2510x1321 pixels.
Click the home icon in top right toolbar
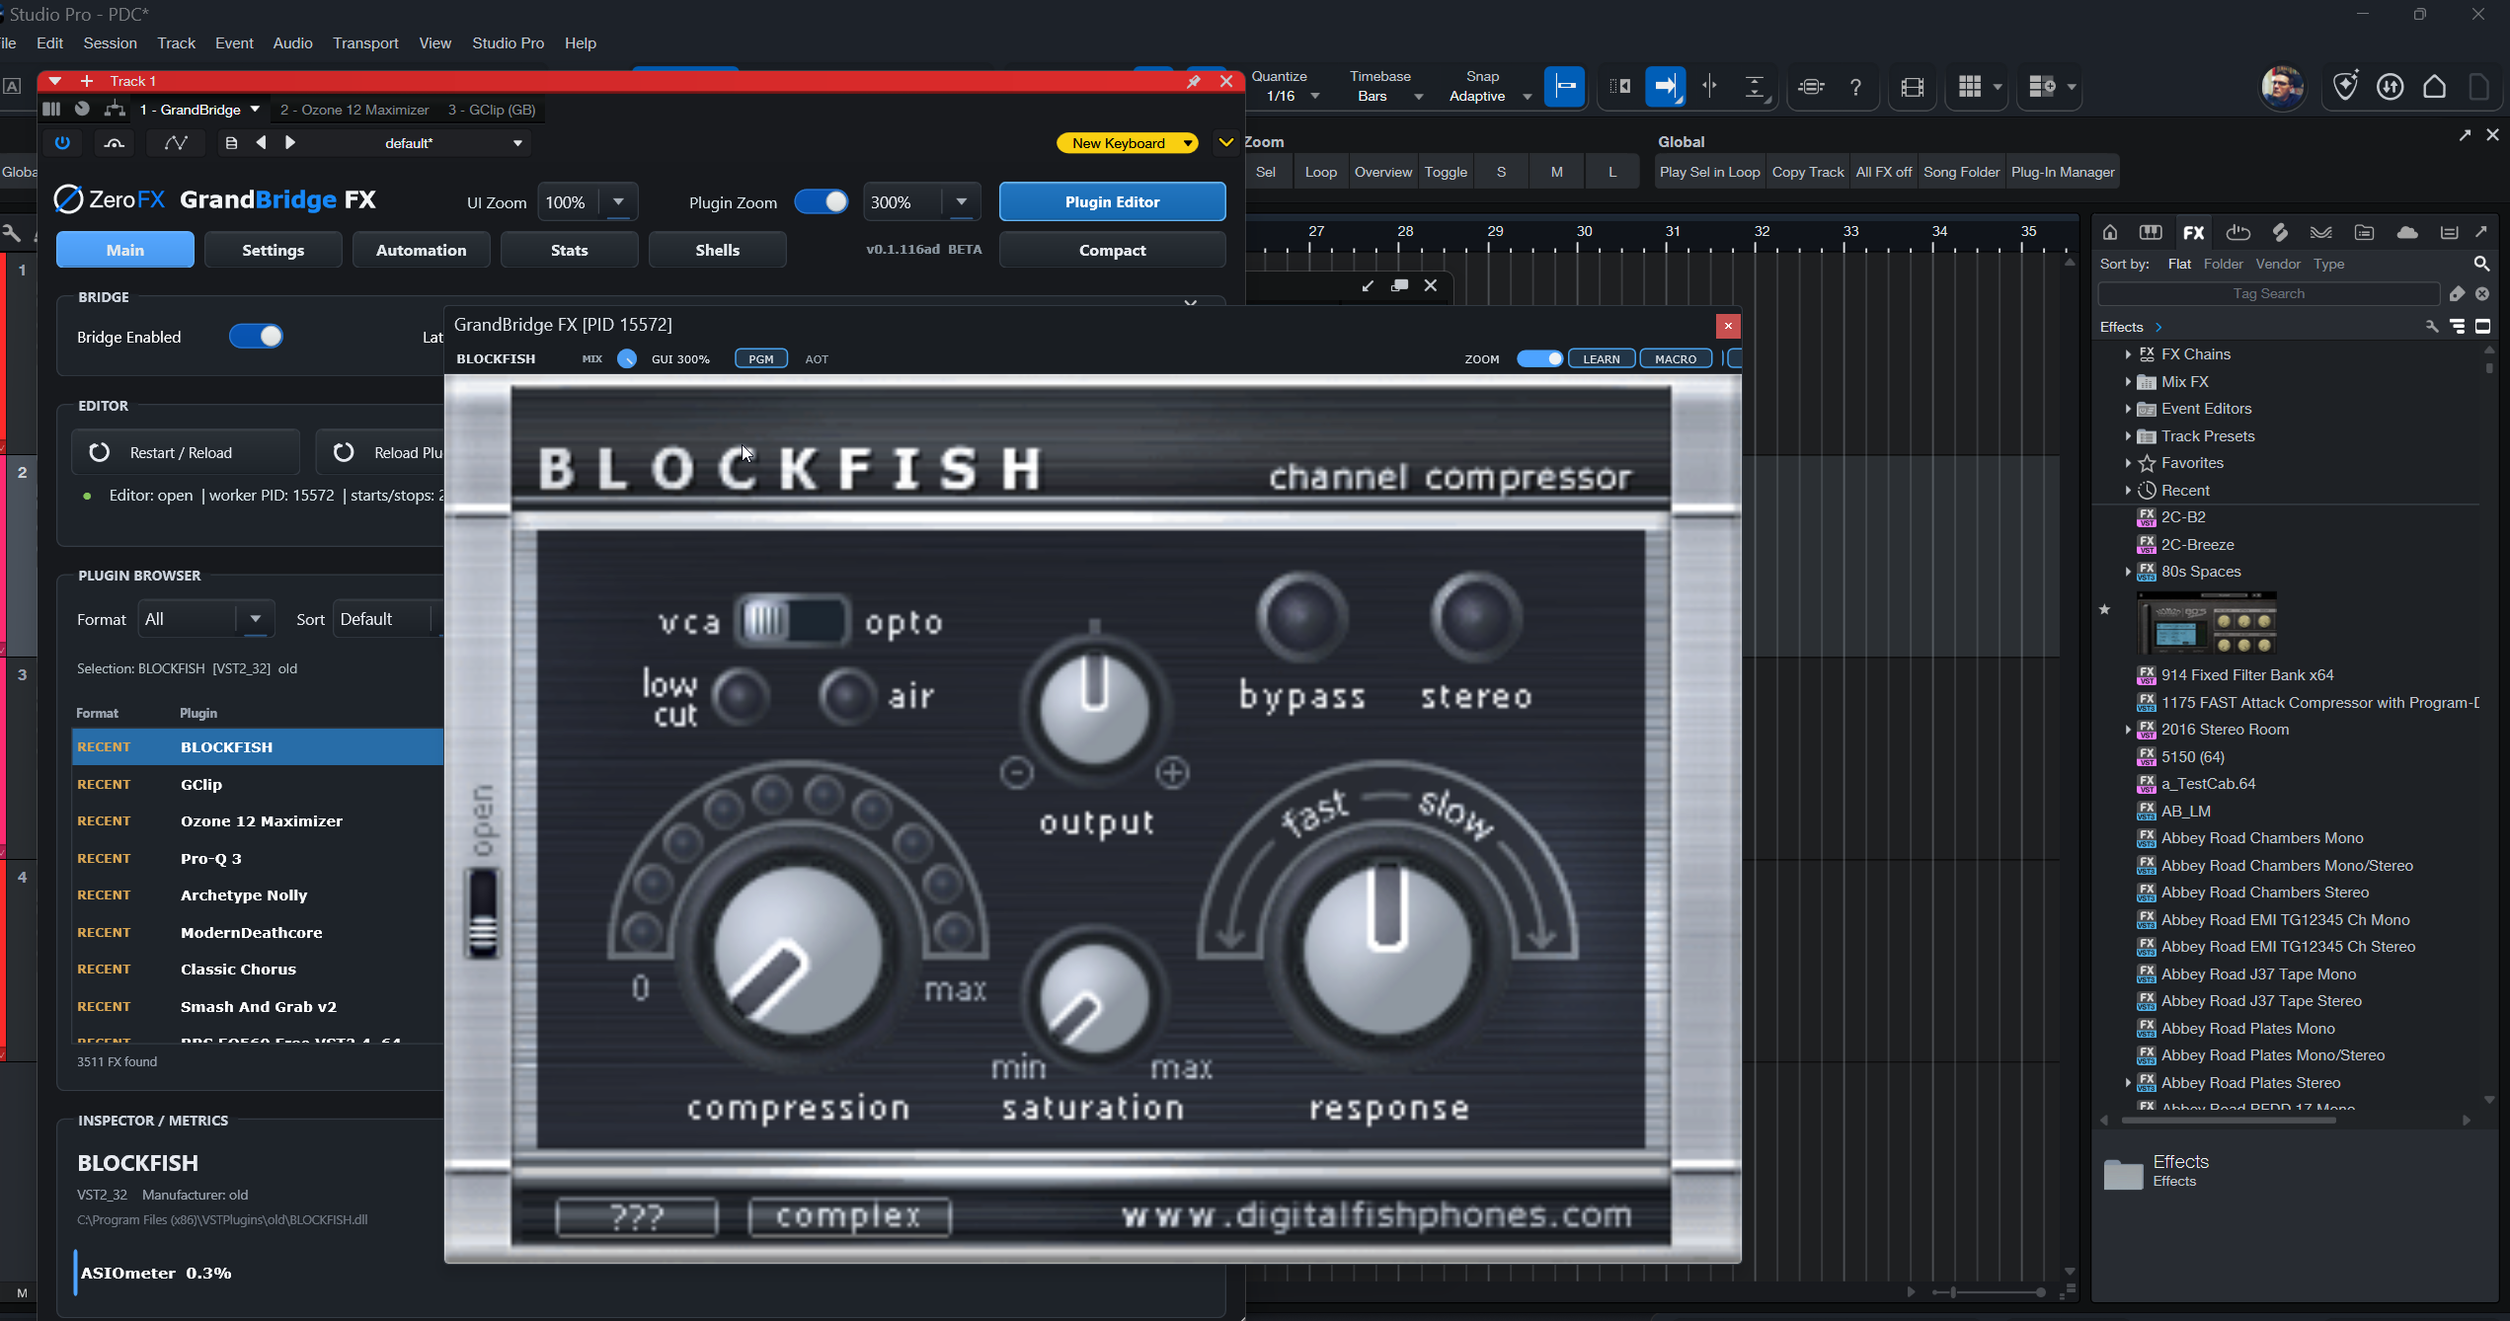[x=2435, y=87]
